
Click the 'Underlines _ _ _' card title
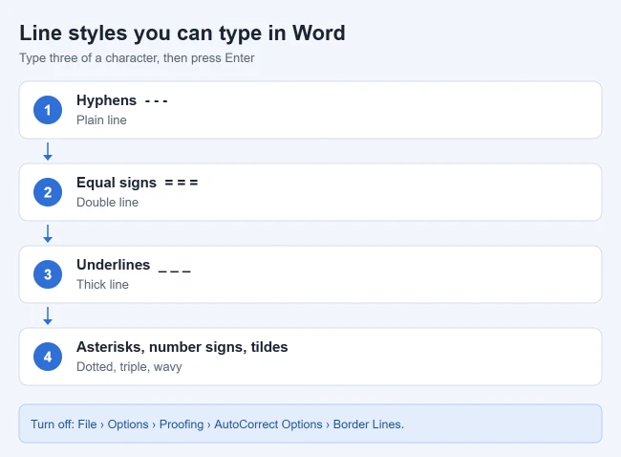pos(134,265)
